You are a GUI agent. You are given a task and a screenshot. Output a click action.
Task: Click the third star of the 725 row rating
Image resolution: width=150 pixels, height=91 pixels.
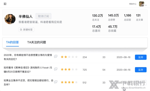coord(69,69)
